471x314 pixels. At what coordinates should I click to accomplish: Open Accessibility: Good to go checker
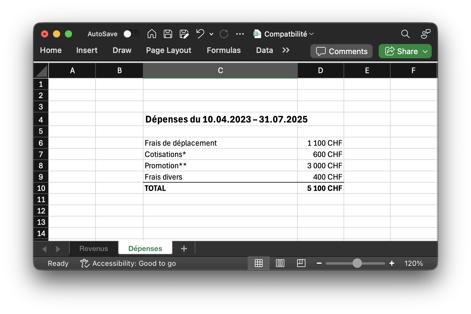tap(128, 263)
